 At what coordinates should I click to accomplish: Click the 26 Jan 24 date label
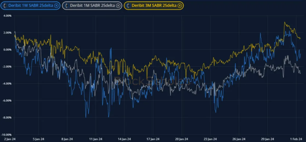pos(239,139)
